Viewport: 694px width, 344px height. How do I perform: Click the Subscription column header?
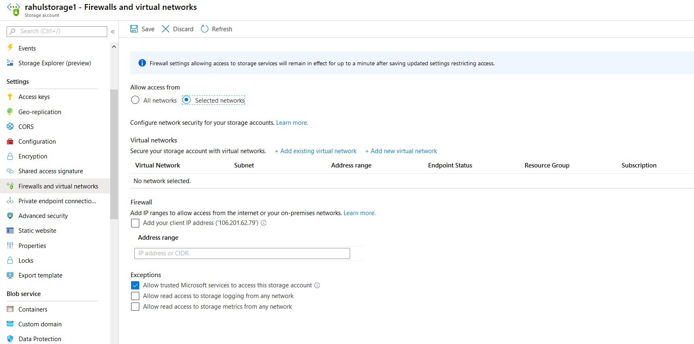pyautogui.click(x=639, y=165)
